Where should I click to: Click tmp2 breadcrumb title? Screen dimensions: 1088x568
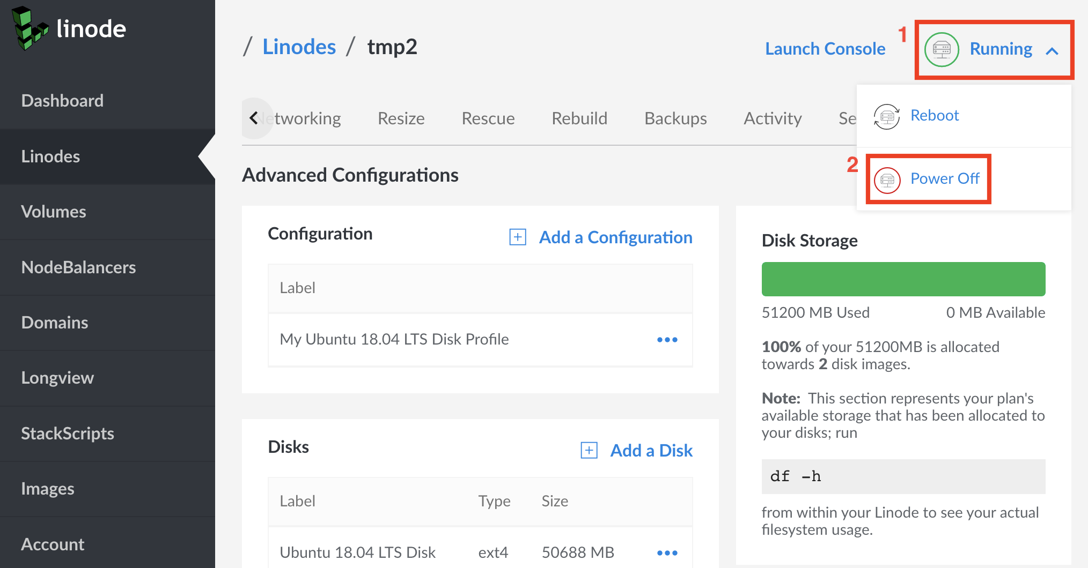392,47
